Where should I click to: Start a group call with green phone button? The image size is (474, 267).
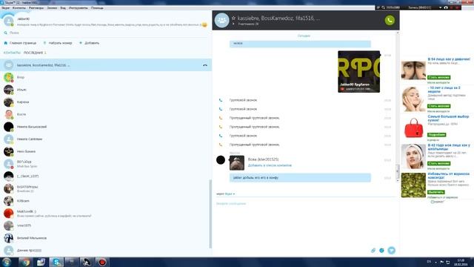390,20
